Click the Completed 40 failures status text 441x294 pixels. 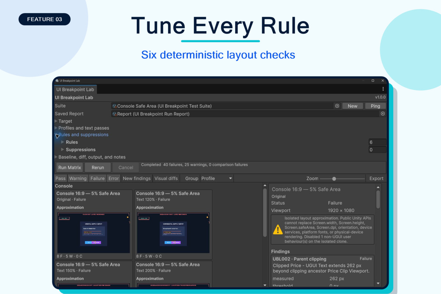194,165
